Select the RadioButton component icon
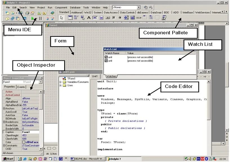Screen dimensions: 230x163 point(120,18)
